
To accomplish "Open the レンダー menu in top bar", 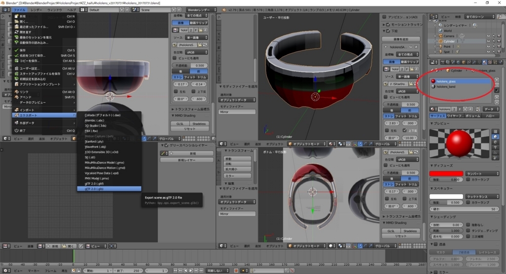I will pos(37,10).
